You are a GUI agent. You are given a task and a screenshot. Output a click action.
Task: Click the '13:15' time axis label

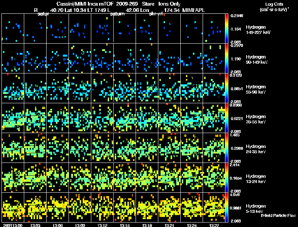(x=125, y=225)
